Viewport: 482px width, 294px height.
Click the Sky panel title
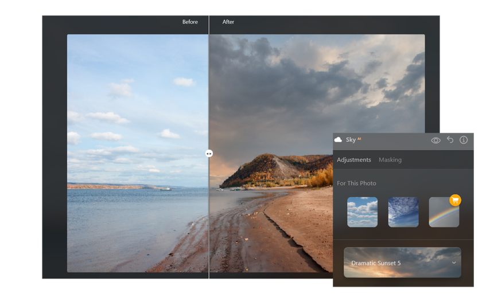point(351,140)
